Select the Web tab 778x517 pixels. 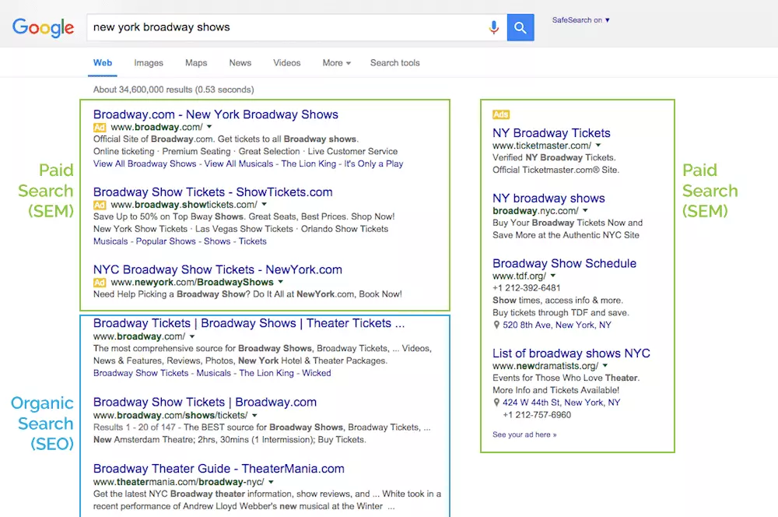[x=103, y=63]
